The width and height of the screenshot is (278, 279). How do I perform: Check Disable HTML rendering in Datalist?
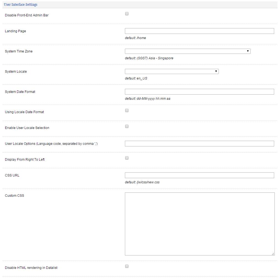[127, 266]
